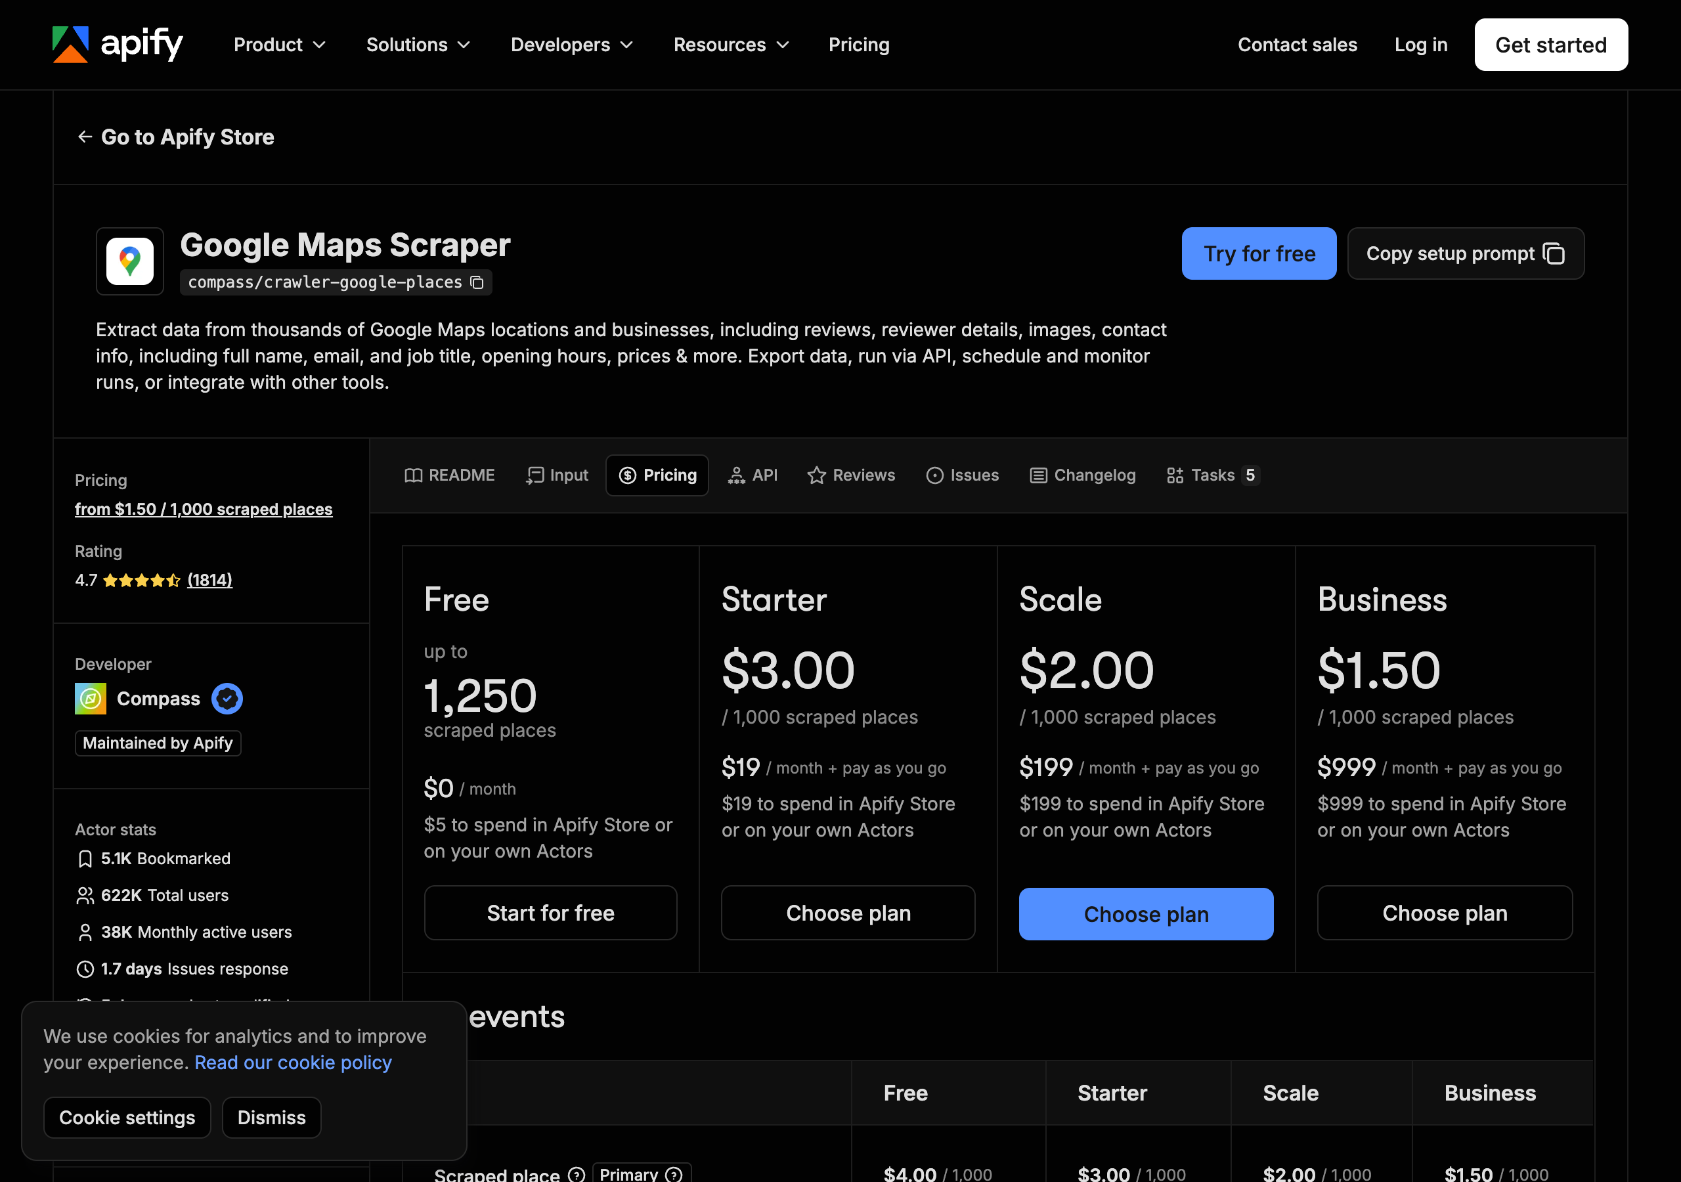Expand the Product menu
The height and width of the screenshot is (1182, 1681).
pos(280,45)
